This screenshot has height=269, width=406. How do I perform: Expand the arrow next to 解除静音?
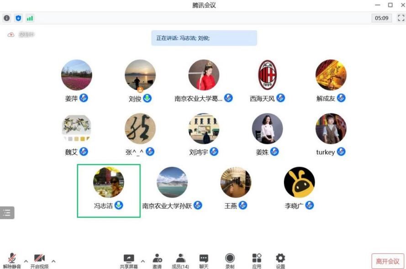(26, 261)
